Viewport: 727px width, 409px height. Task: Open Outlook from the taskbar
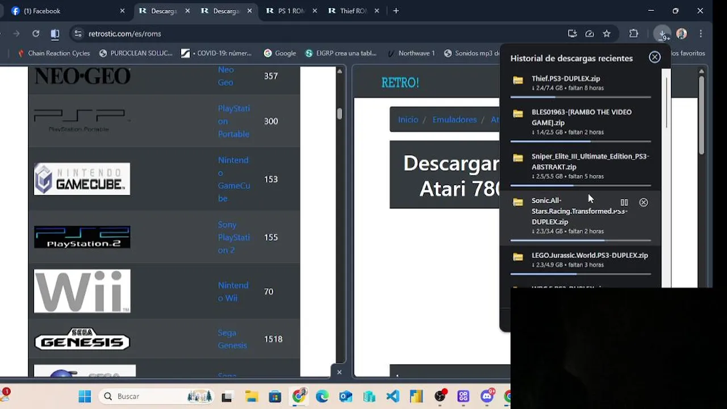pyautogui.click(x=345, y=396)
